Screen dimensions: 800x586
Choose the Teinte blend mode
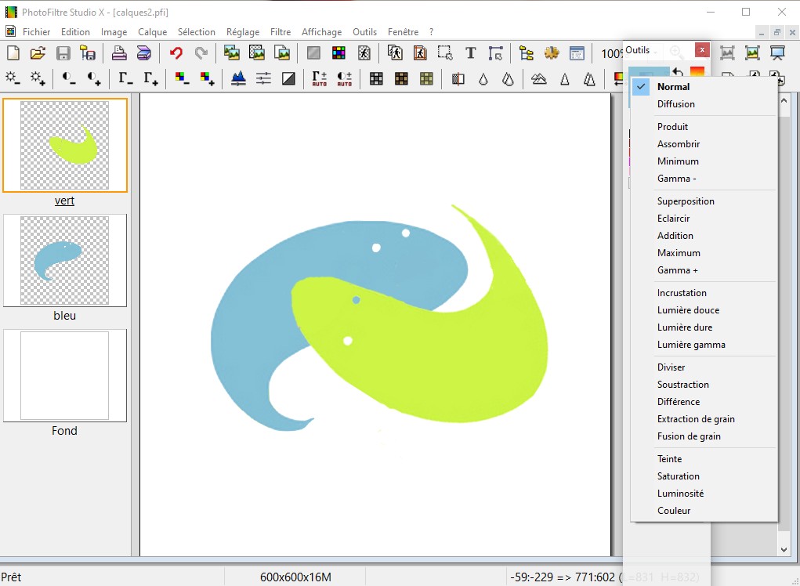[x=704, y=459]
